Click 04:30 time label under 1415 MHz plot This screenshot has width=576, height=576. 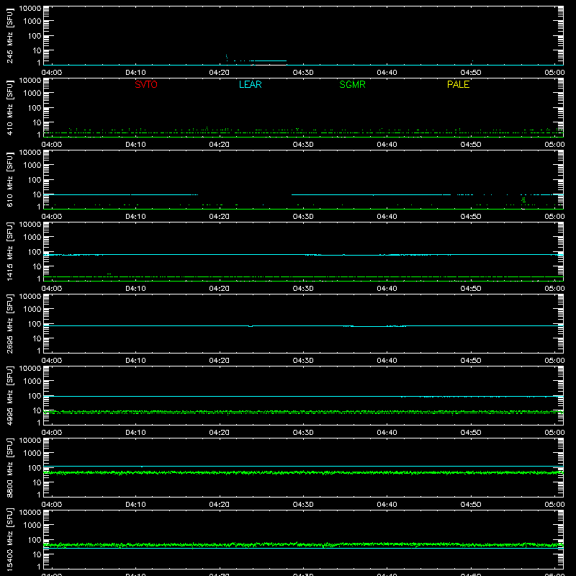(303, 289)
